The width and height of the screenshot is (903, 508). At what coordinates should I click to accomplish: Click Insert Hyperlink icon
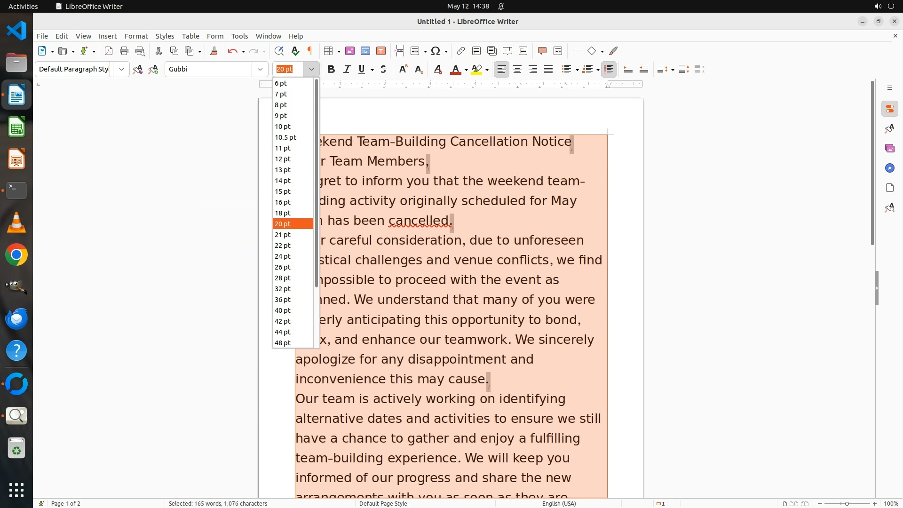coord(461,51)
